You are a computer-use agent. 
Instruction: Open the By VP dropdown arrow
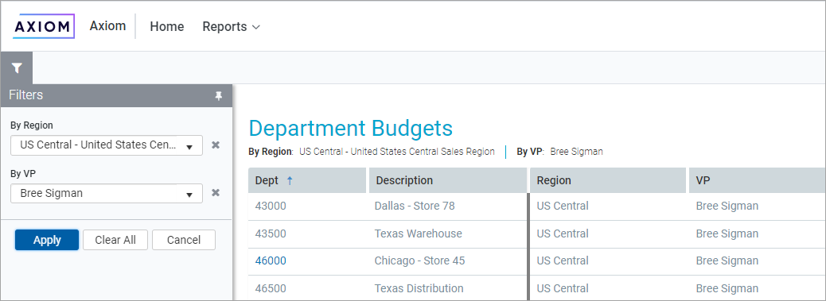(189, 195)
